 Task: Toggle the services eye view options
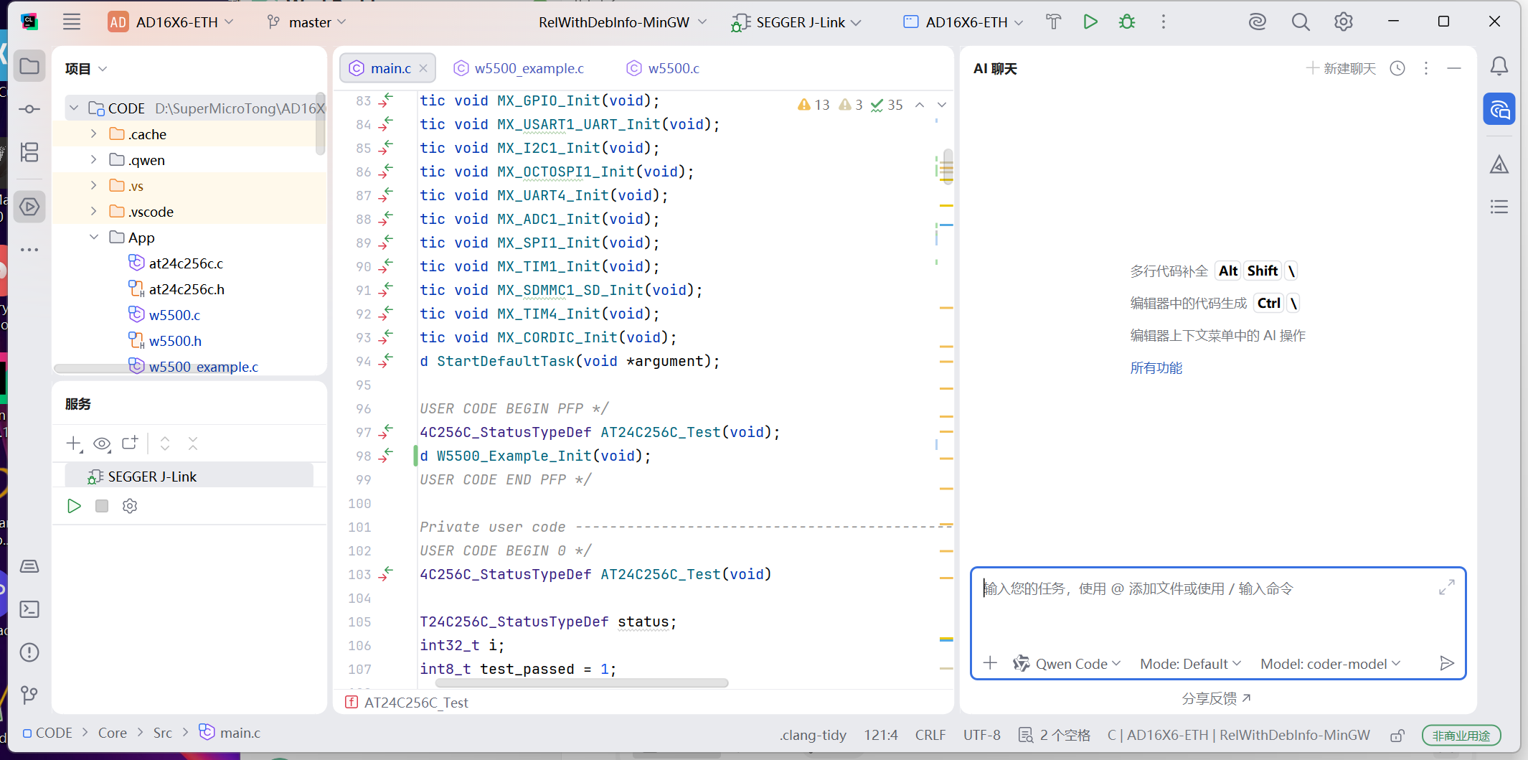[x=102, y=444]
